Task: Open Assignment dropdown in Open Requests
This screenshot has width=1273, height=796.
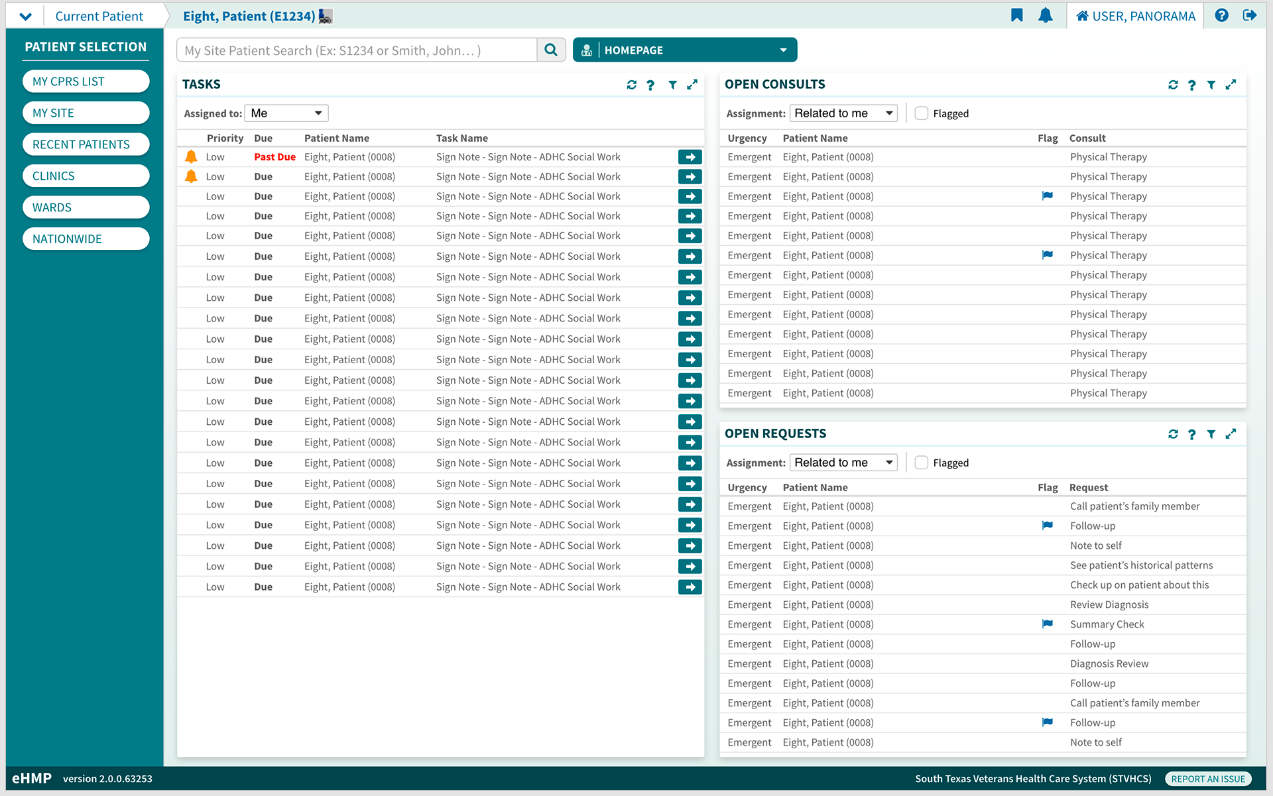Action: click(843, 463)
